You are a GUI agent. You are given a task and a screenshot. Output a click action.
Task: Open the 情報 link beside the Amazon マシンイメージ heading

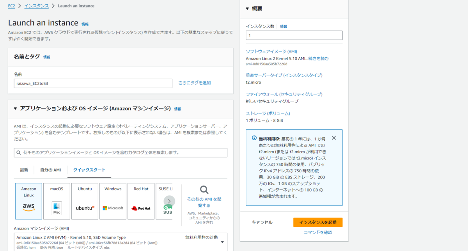coord(177,109)
